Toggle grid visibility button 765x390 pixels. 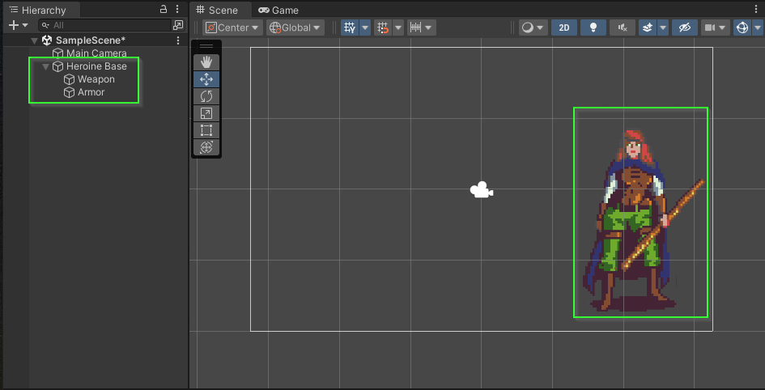pyautogui.click(x=350, y=28)
